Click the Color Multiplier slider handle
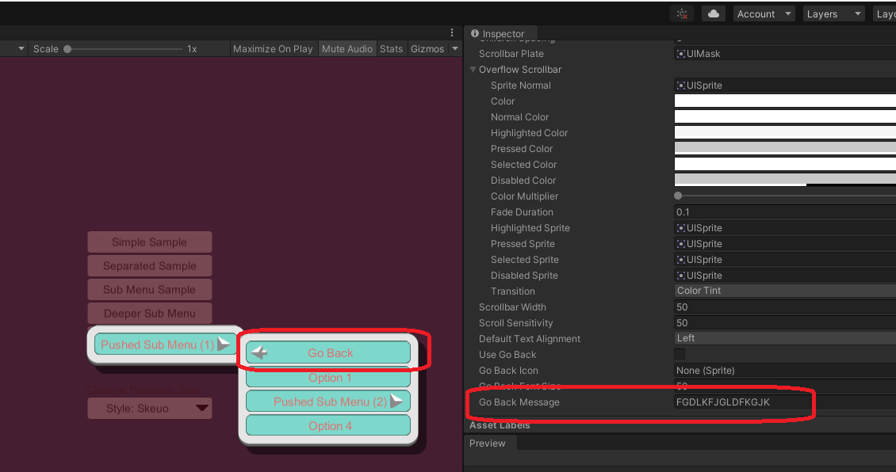 [x=678, y=196]
